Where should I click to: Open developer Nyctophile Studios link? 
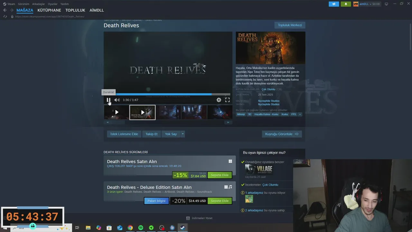(269, 101)
